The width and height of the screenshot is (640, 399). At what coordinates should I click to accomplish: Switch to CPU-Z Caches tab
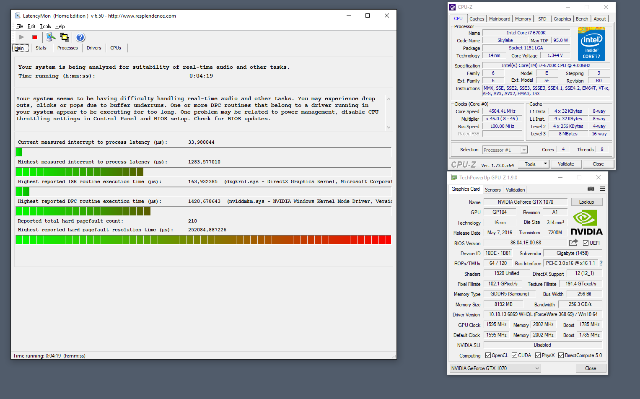tap(477, 19)
